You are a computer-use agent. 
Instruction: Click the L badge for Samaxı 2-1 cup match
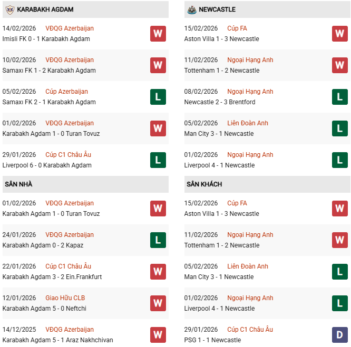click(158, 97)
